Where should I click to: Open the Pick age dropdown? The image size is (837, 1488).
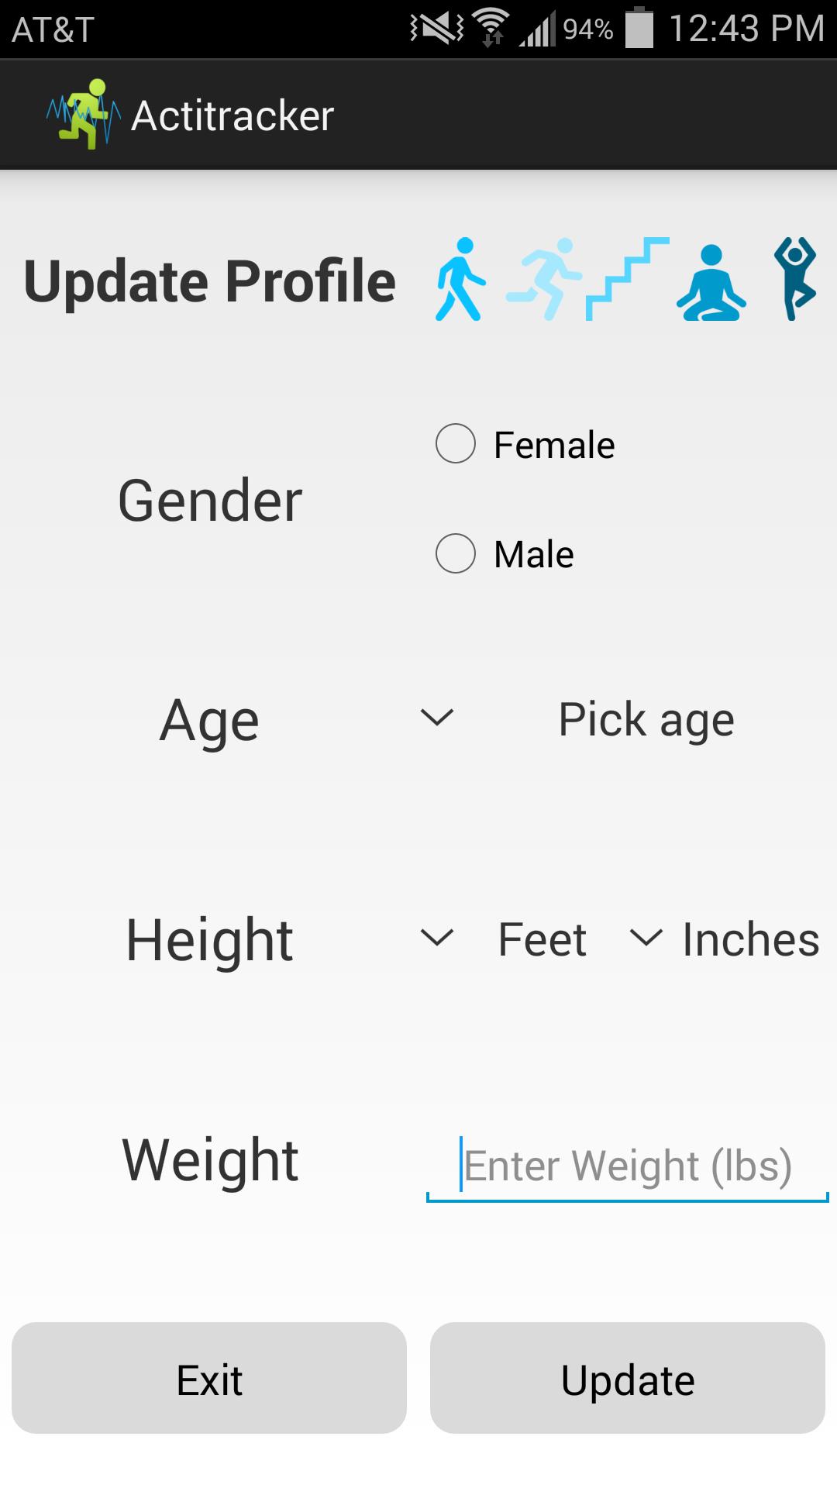point(577,719)
